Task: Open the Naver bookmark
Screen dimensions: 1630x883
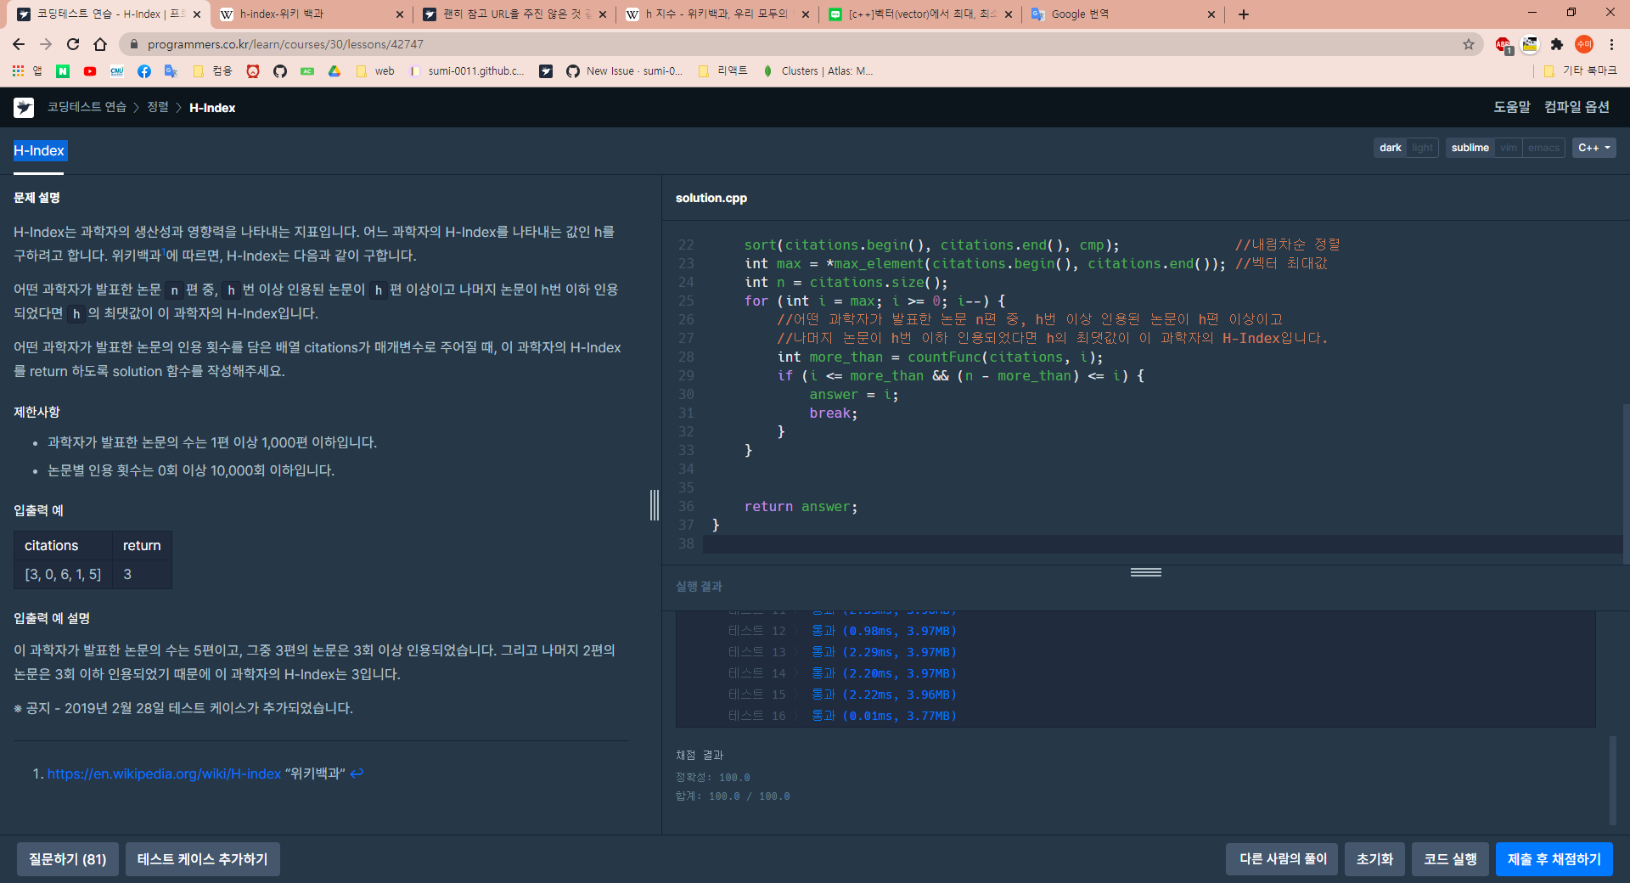Action: 63,71
